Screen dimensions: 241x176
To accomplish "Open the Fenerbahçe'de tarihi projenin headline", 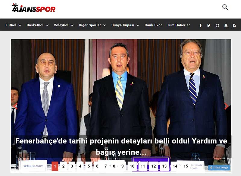I will [121, 146].
